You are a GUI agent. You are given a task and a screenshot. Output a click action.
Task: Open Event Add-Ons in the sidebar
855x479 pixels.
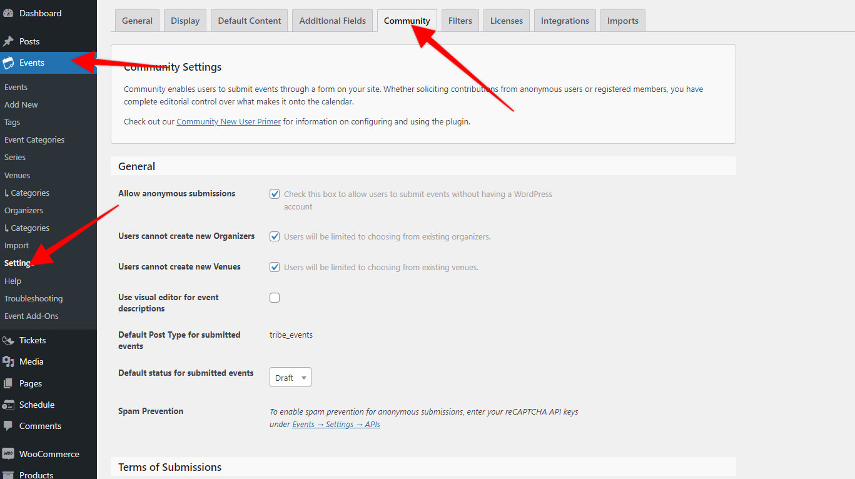(31, 316)
